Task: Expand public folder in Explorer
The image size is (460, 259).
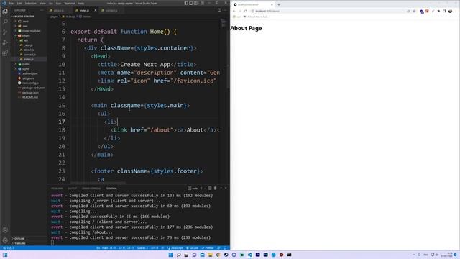Action: coord(26,64)
